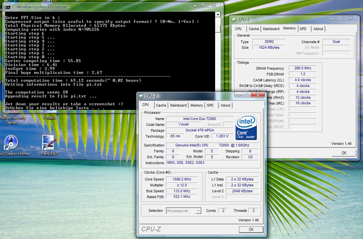Viewport: 363px width, 239px height.
Task: Select the About tab in the back CPU-Z window
Action: [318, 29]
